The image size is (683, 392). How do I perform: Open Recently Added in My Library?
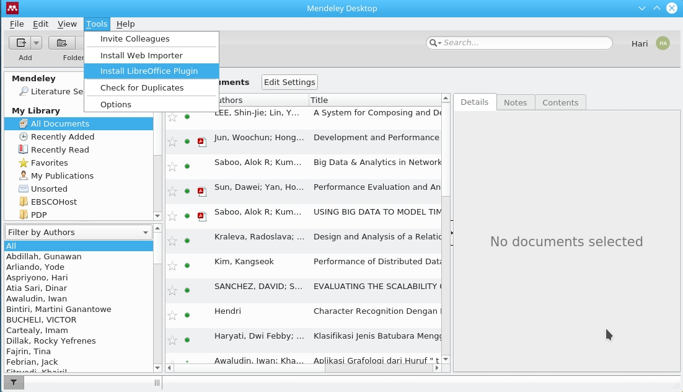click(62, 136)
